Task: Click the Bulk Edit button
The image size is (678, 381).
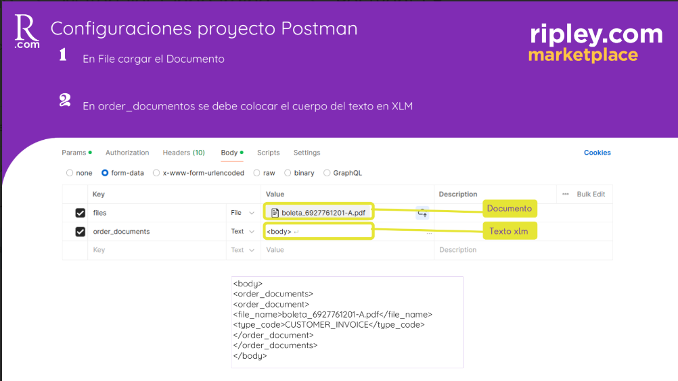Action: pos(591,194)
